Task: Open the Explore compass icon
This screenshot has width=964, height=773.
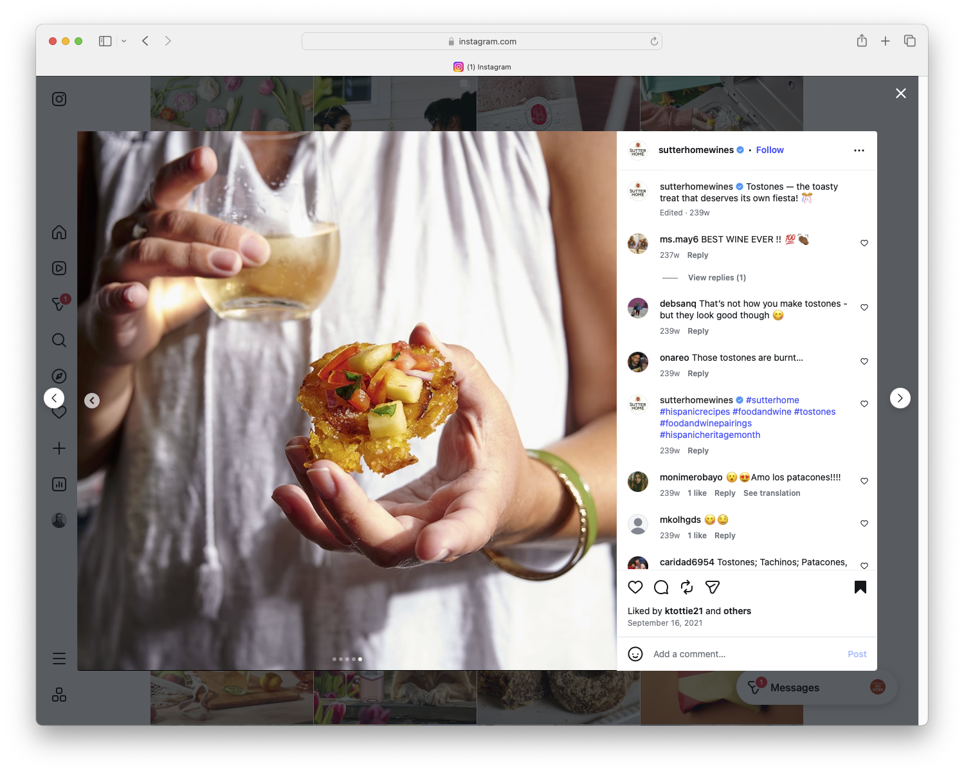Action: click(x=59, y=376)
